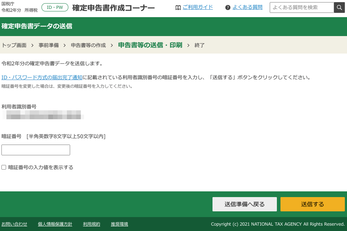Enable the 暗証番号の入力値を表示する checkbox
Screen dimensions: 347x231
point(4,167)
